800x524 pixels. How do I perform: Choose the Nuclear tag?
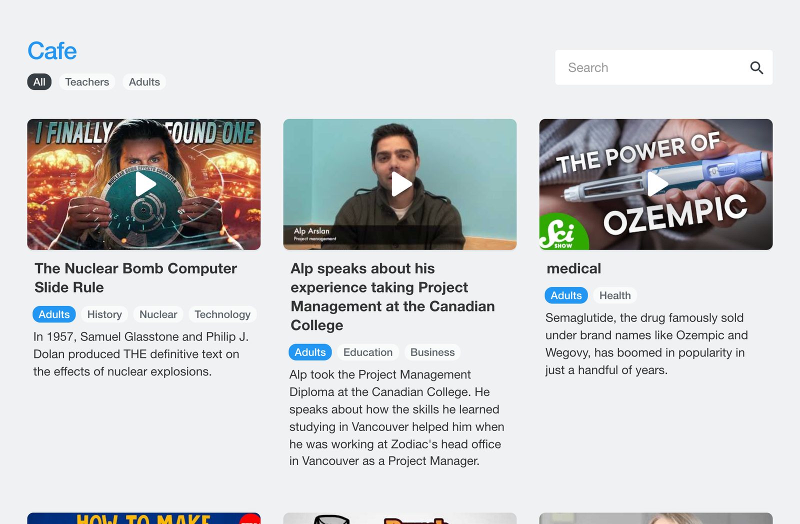[x=158, y=314]
